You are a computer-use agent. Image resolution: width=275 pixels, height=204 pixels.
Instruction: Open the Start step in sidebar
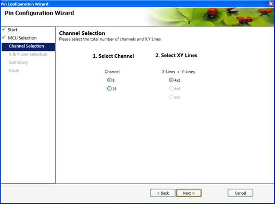click(x=12, y=30)
